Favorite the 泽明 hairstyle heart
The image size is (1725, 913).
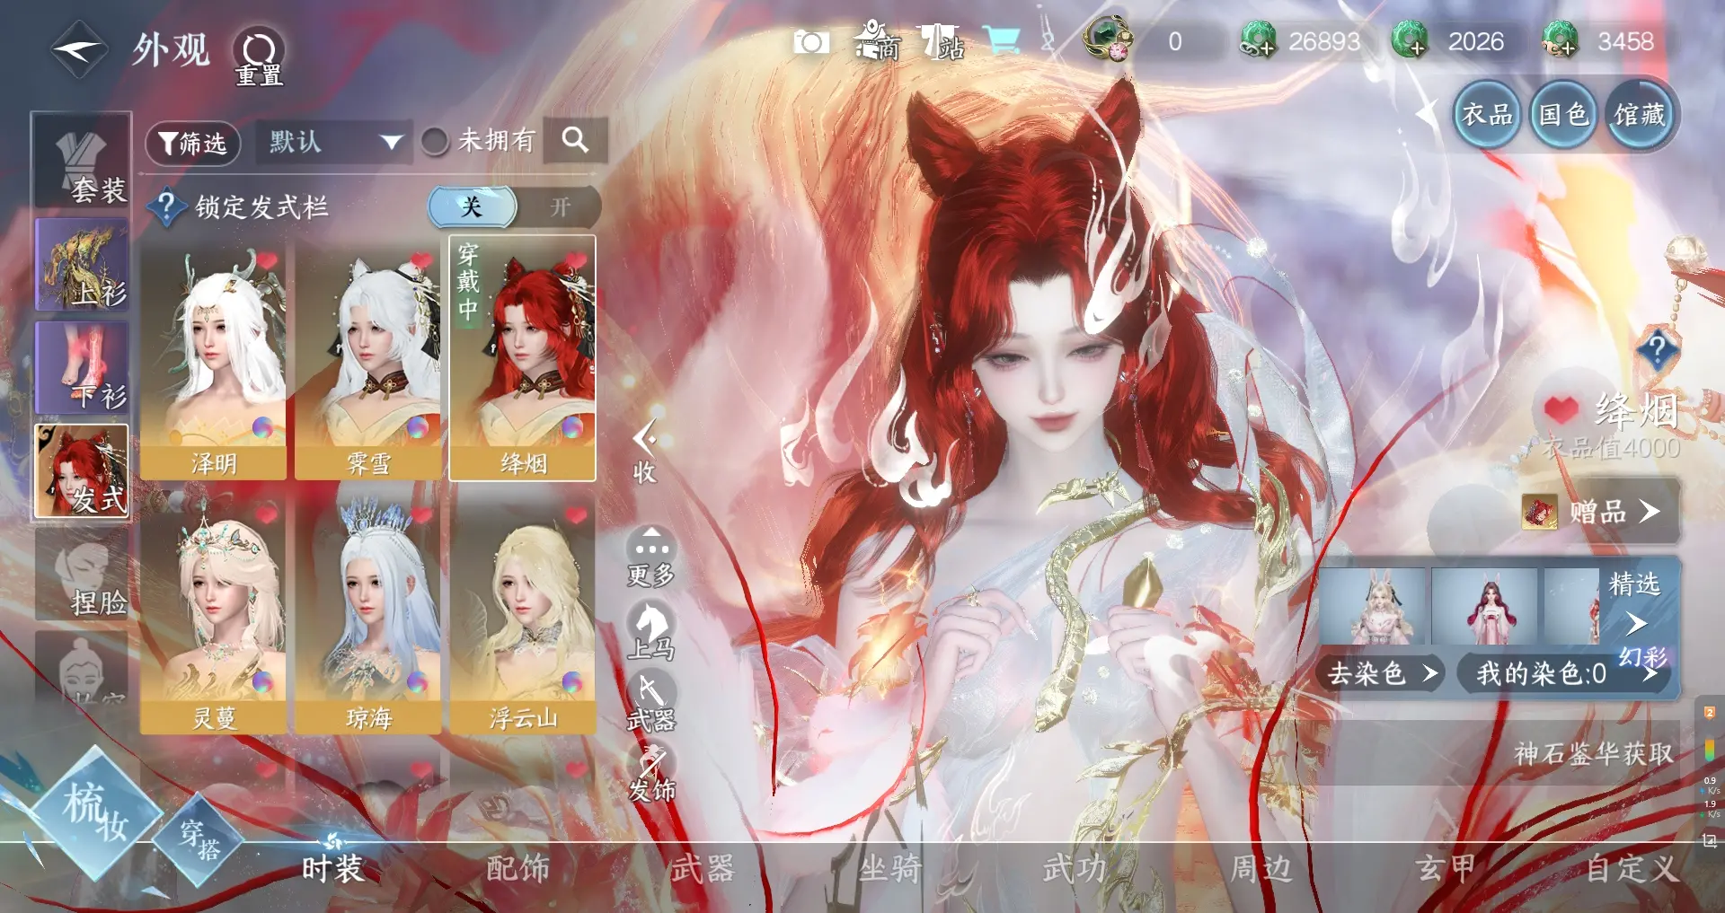click(267, 260)
